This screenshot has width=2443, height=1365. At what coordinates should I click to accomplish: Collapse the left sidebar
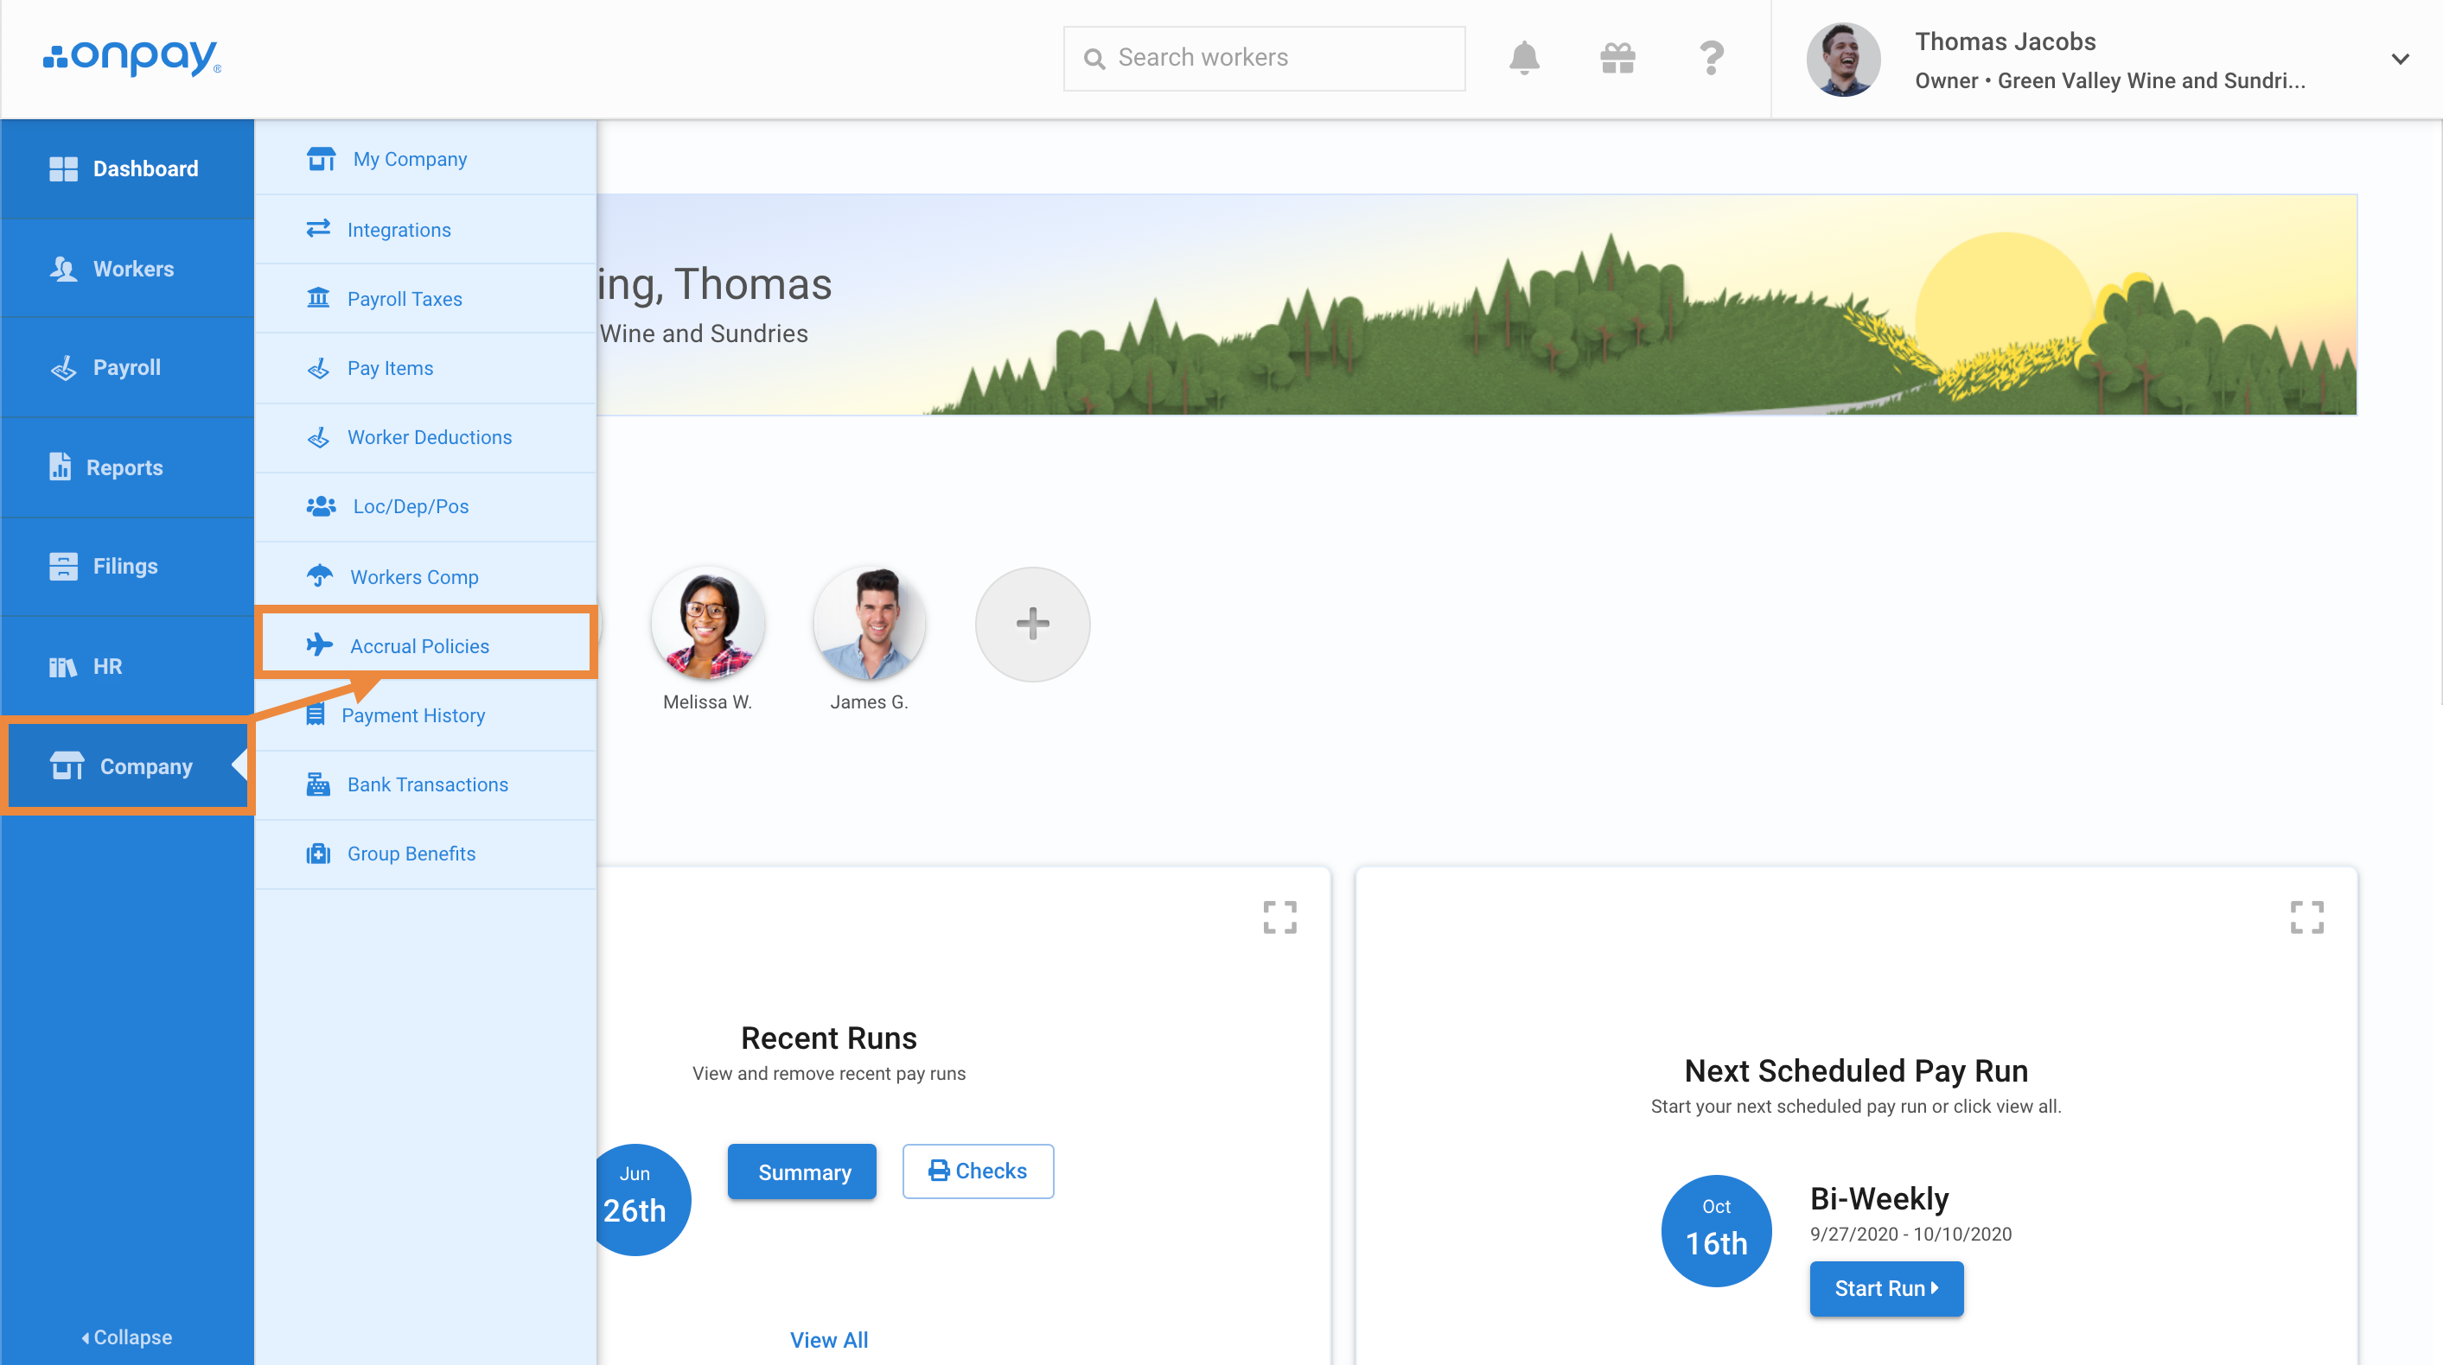[126, 1336]
